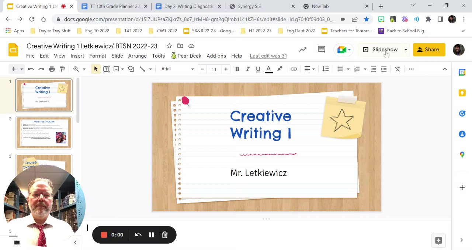Open the Insert menu
472x250 pixels.
[77, 56]
